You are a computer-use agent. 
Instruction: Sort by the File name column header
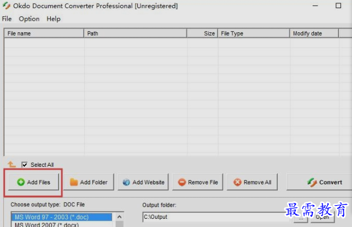coord(44,33)
